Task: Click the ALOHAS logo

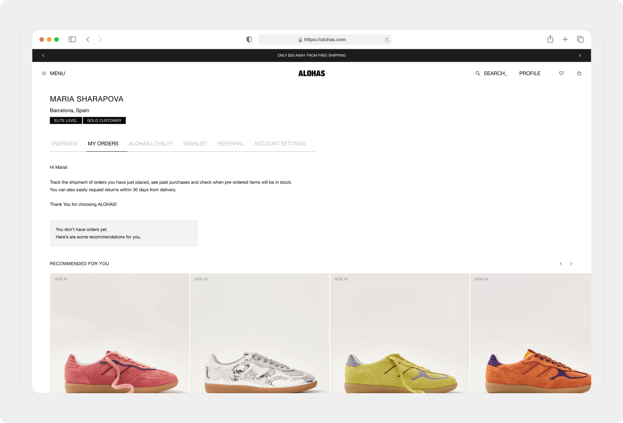Action: tap(311, 73)
